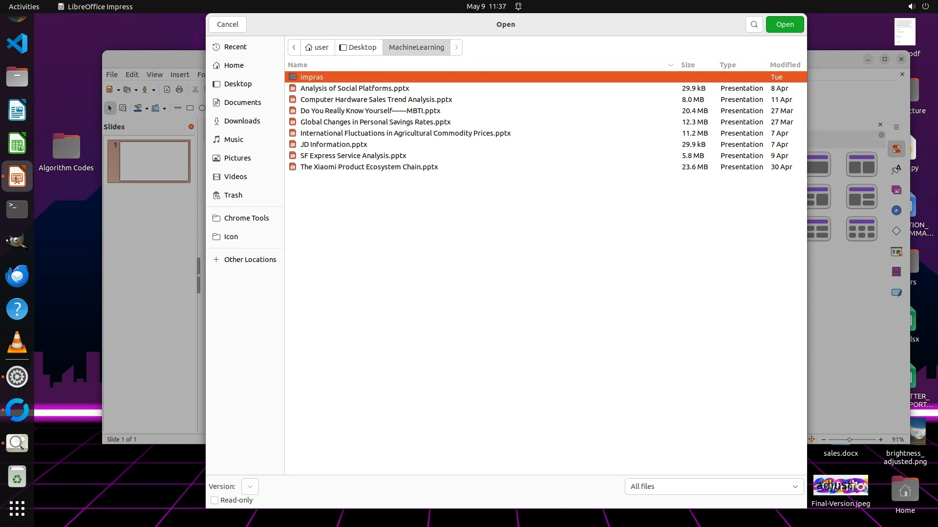Open Trash in the sidebar
The height and width of the screenshot is (527, 938).
233,195
